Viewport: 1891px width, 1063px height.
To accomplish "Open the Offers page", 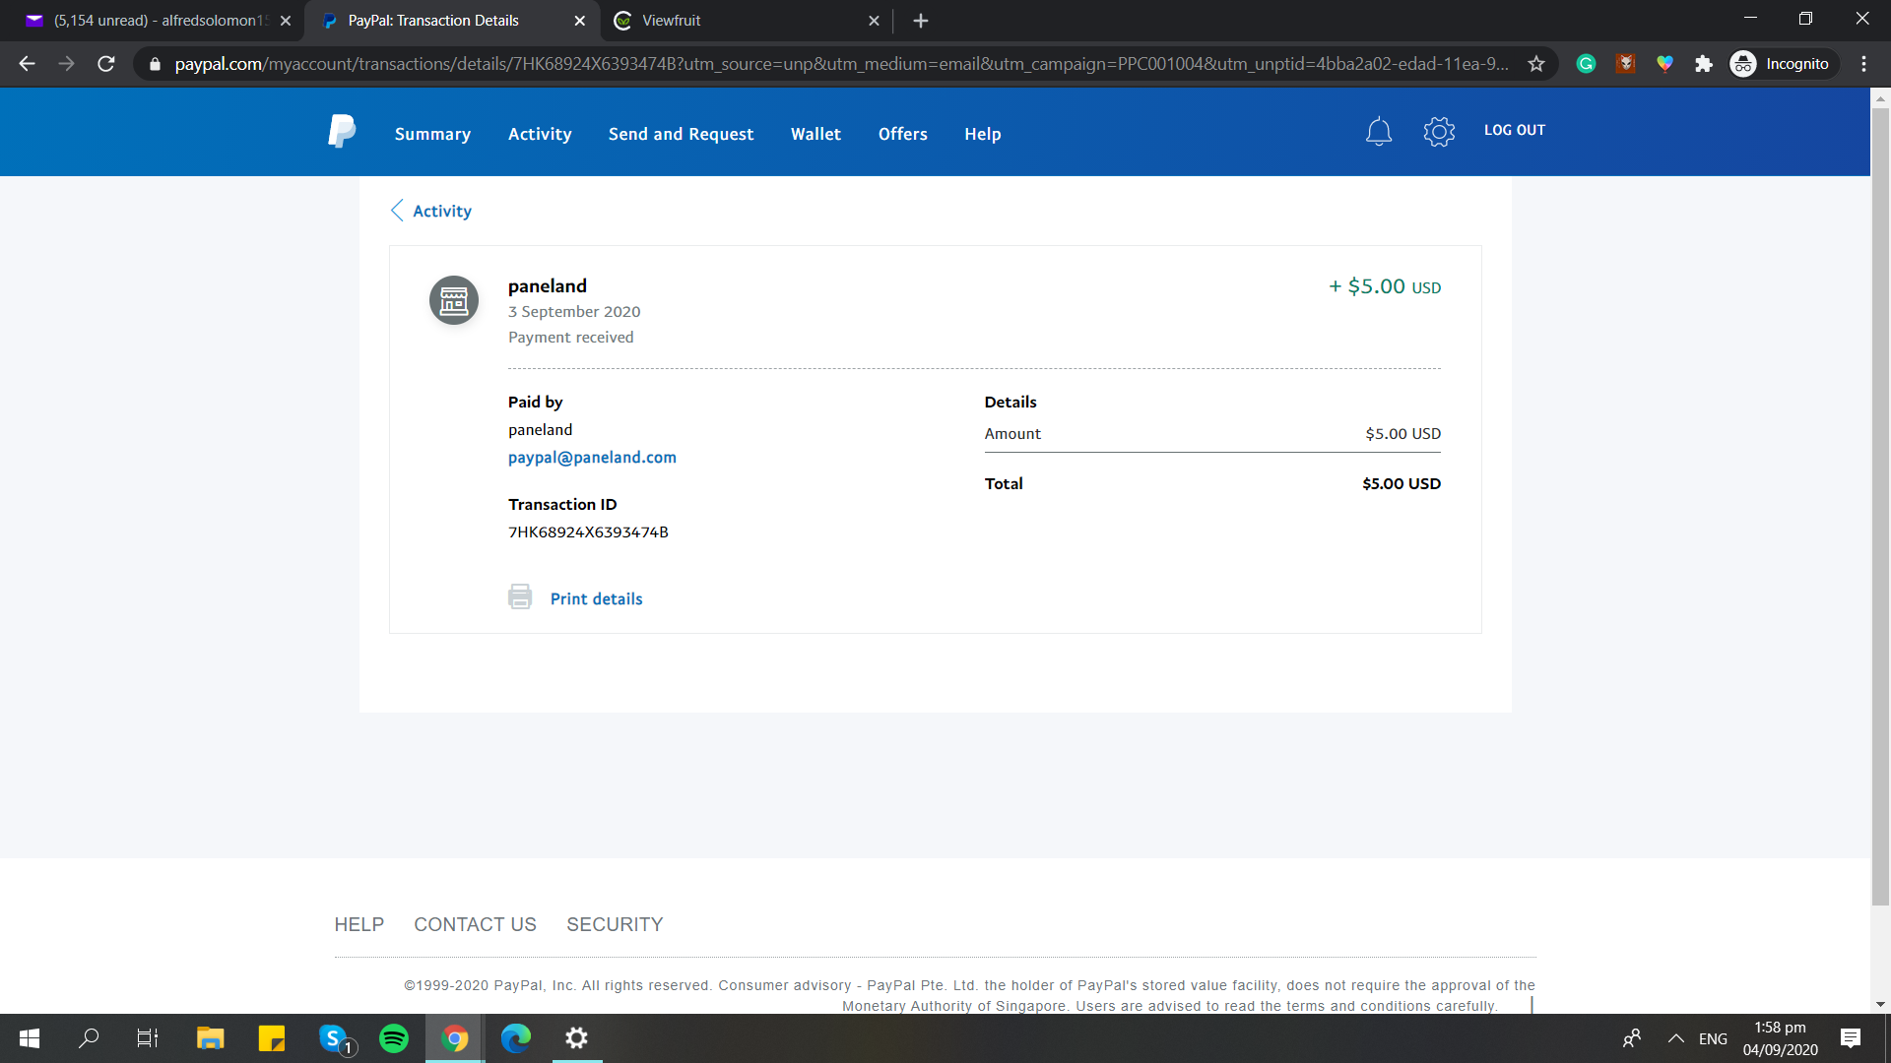I will click(x=903, y=134).
